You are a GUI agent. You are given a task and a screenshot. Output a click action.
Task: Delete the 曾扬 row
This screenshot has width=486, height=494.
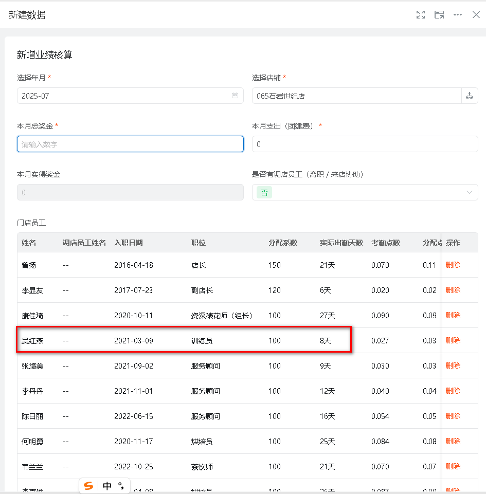[x=453, y=265]
